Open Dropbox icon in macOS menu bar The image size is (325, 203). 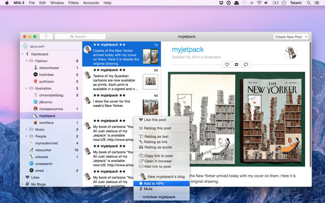click(x=221, y=3)
